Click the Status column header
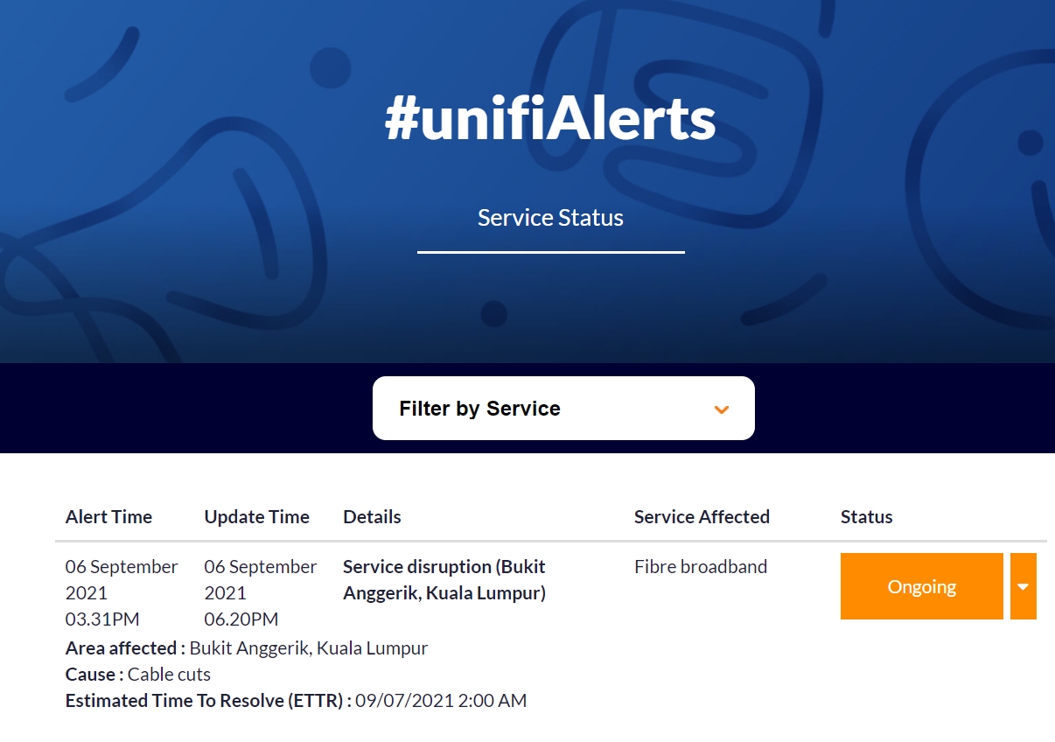Viewport: 1055px width, 742px height. tap(866, 516)
